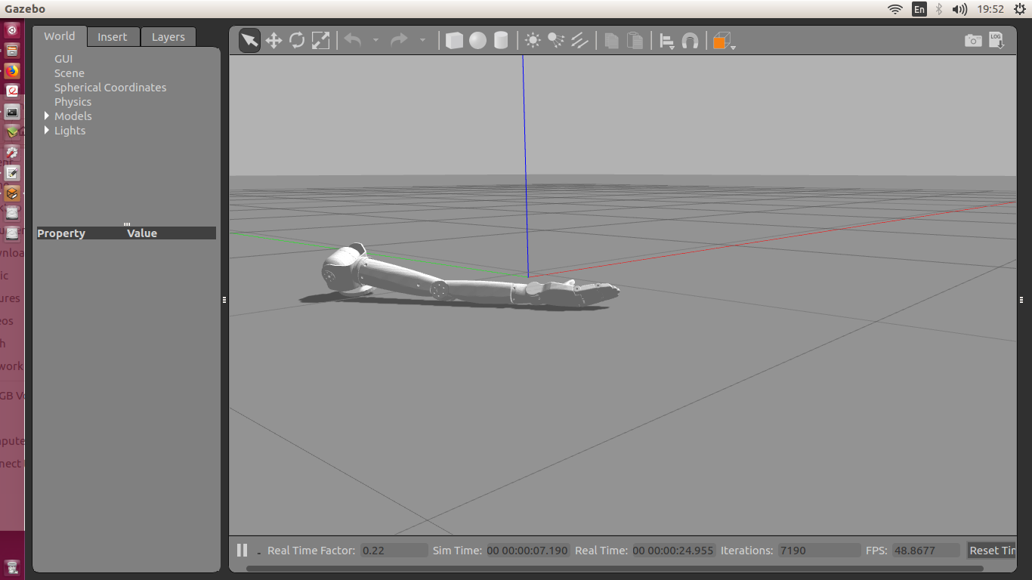Change view angle with orange cube
The width and height of the screenshot is (1032, 580).
(723, 42)
